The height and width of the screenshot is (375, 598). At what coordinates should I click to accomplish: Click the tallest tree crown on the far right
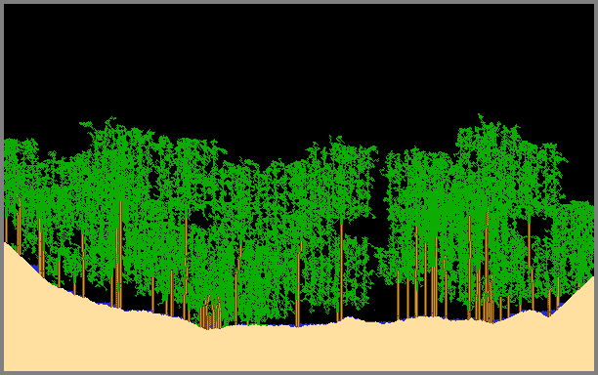(x=491, y=145)
